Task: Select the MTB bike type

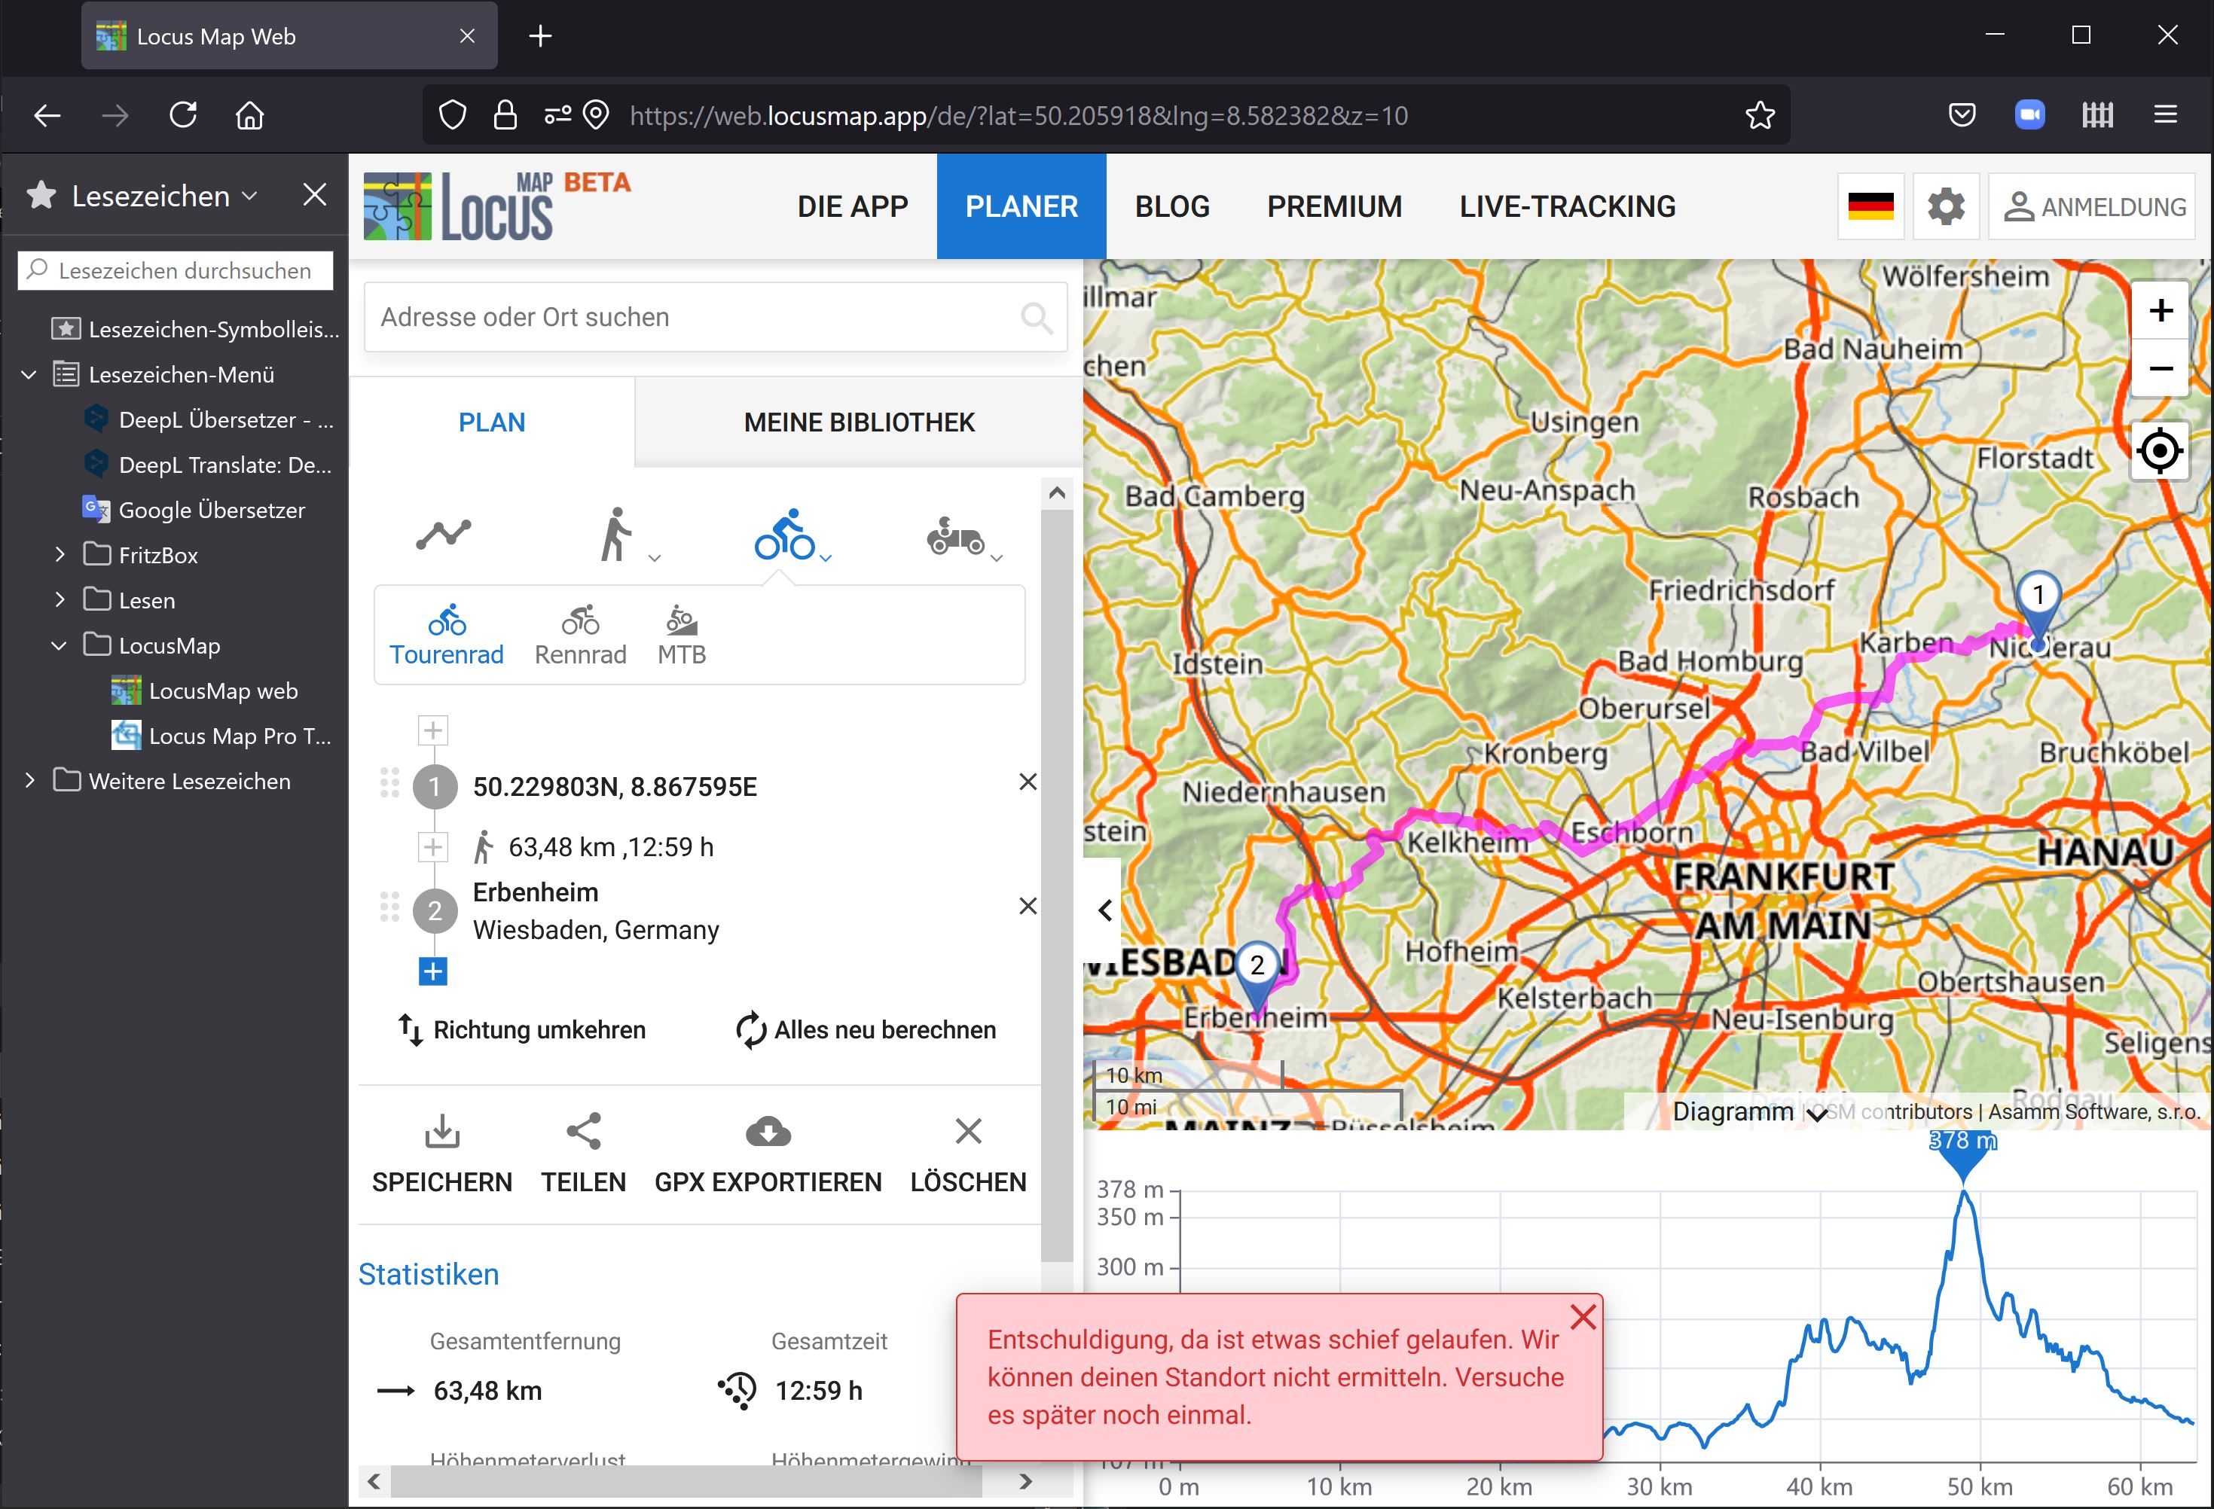Action: pyautogui.click(x=681, y=635)
